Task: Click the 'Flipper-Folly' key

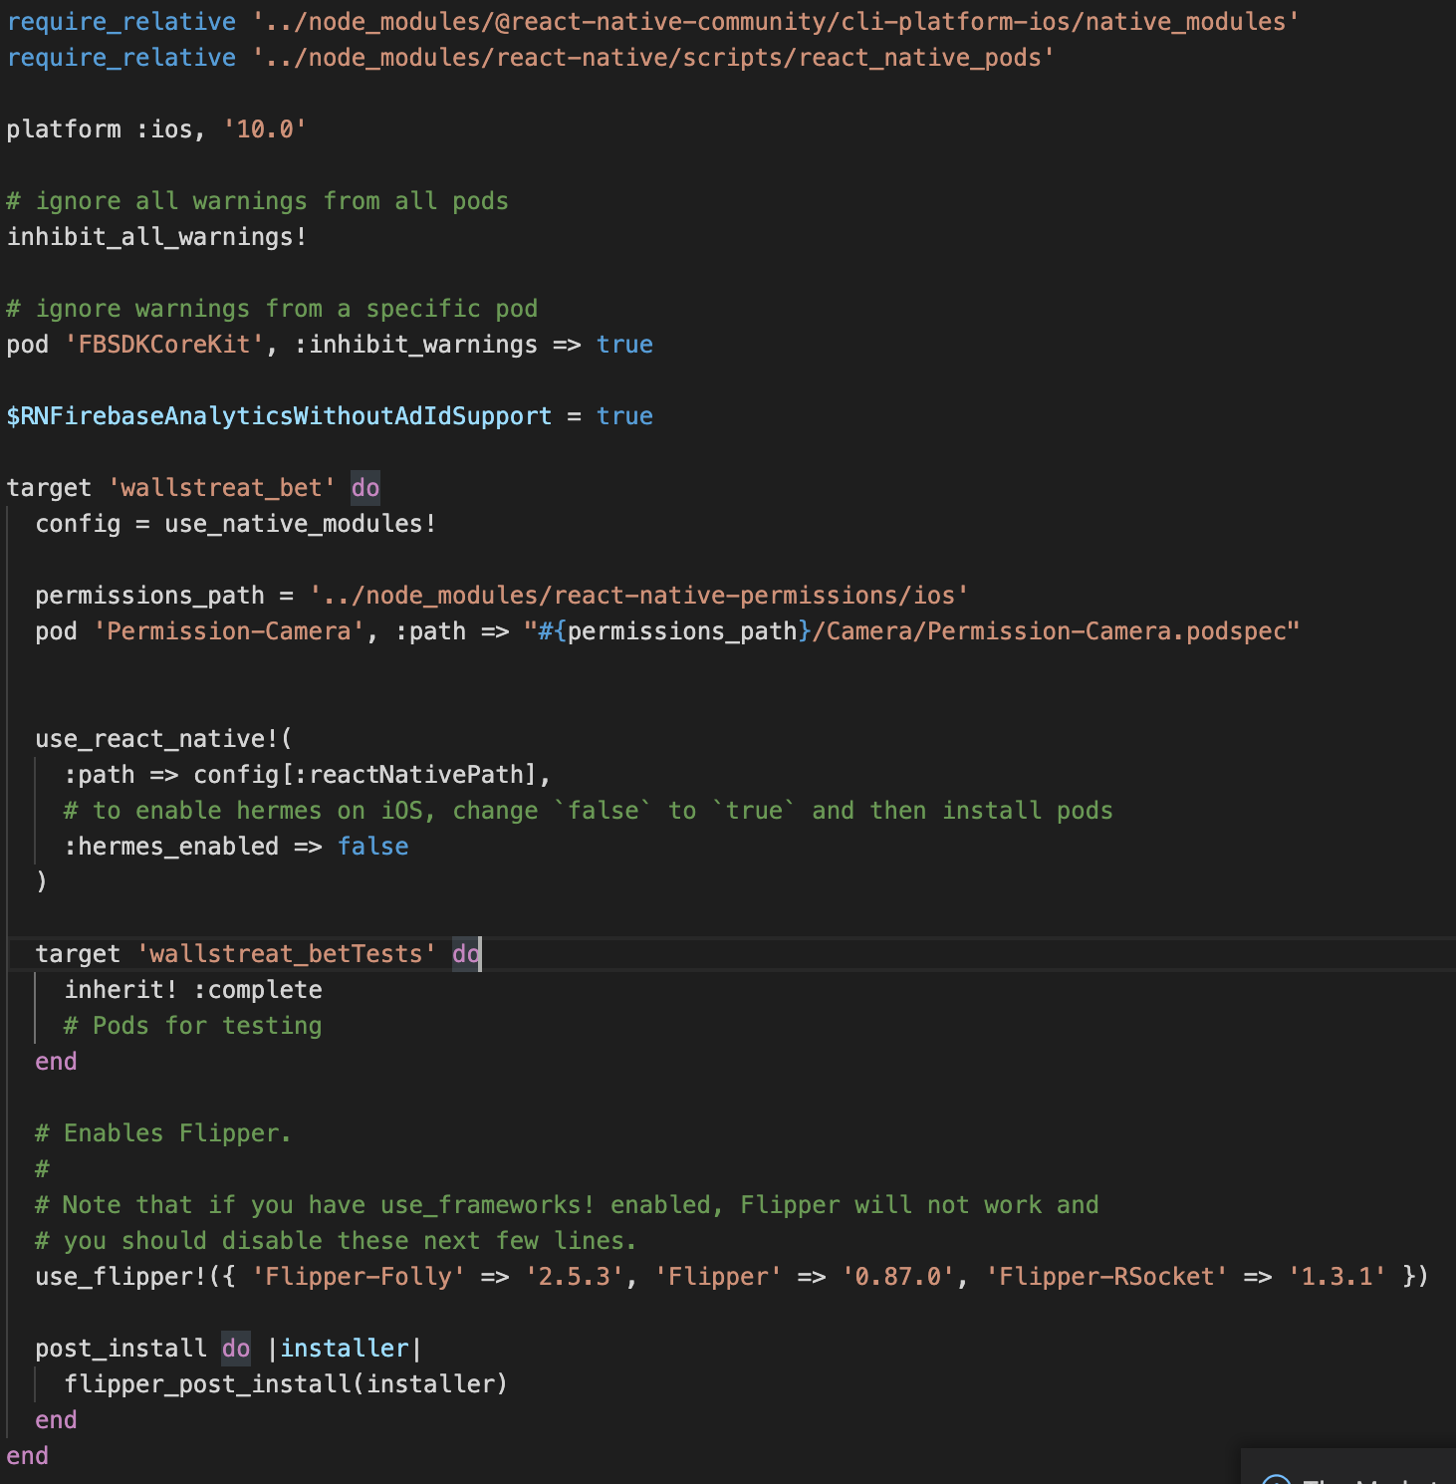Action: click(x=359, y=1277)
